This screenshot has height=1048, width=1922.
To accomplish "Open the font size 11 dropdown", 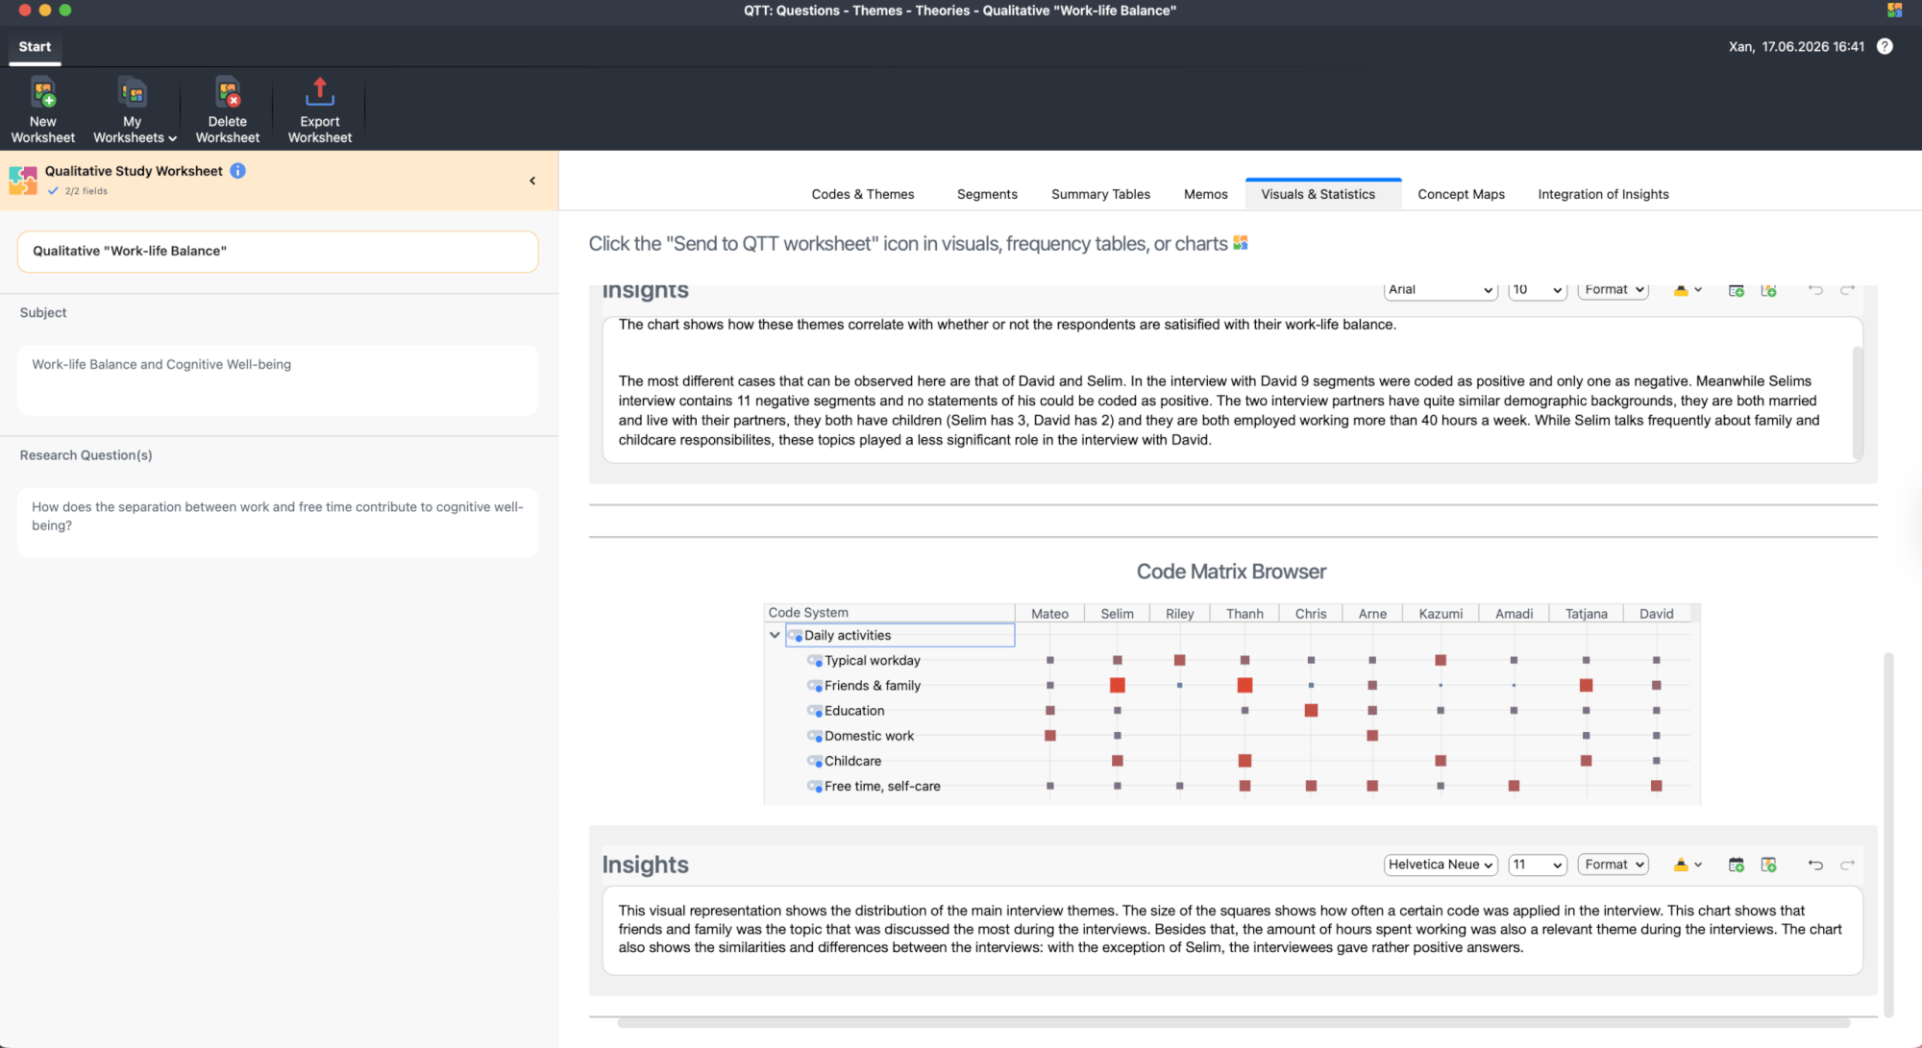I will [x=1538, y=865].
